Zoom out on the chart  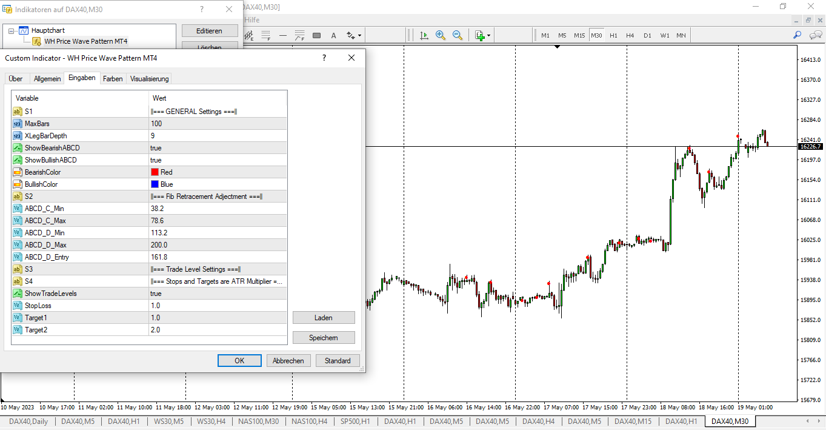pos(458,35)
